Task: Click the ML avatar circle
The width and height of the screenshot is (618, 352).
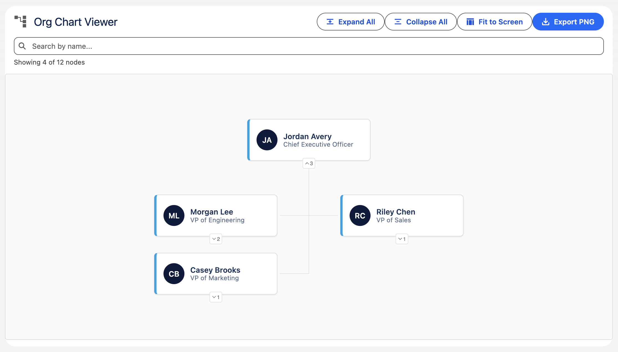Action: pos(174,216)
